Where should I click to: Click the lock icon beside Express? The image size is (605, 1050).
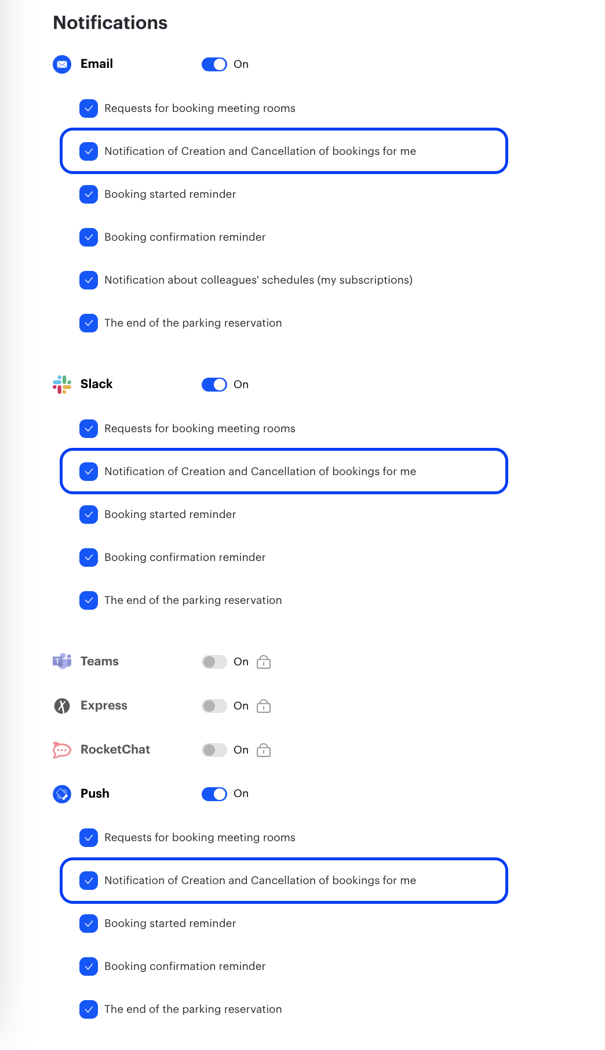pyautogui.click(x=264, y=706)
